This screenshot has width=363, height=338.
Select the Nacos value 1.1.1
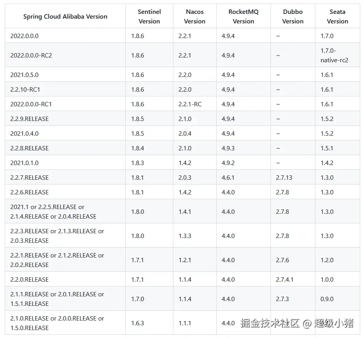coord(185,323)
